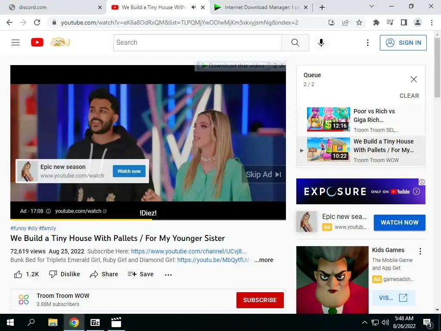The height and width of the screenshot is (331, 441).
Task: Open the Subscribe Here channel link
Action: (189, 251)
